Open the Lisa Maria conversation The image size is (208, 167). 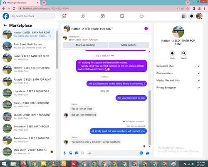28,93
